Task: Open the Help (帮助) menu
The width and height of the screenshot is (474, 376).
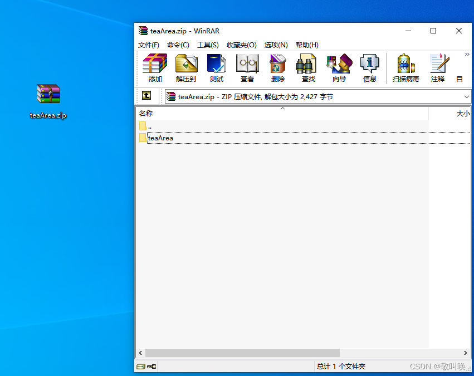Action: (307, 45)
